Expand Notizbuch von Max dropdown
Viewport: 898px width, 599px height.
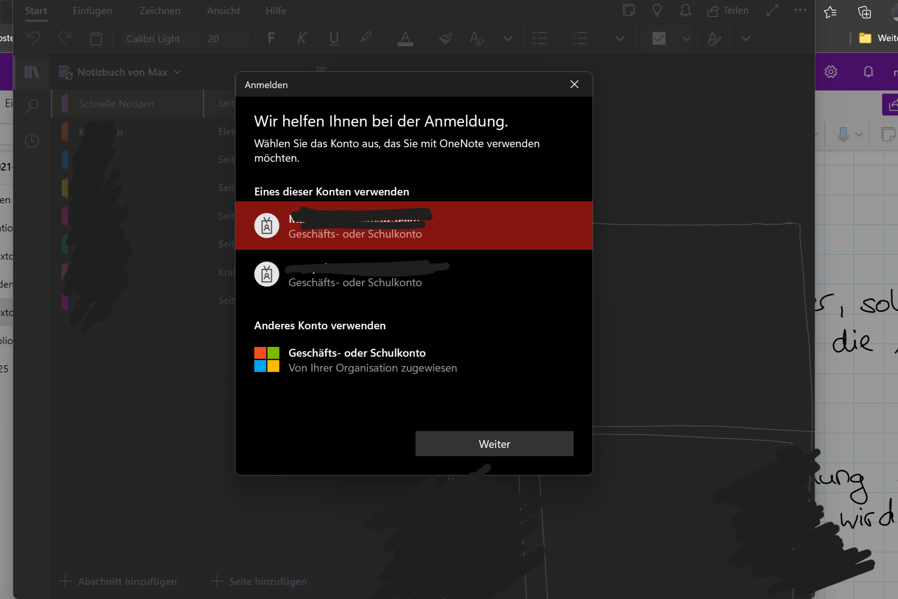177,72
